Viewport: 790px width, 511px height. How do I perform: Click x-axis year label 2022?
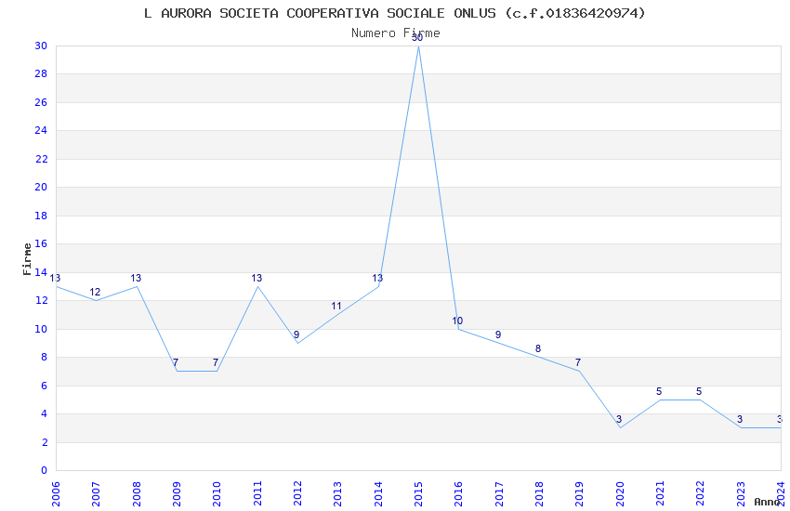pyautogui.click(x=701, y=494)
